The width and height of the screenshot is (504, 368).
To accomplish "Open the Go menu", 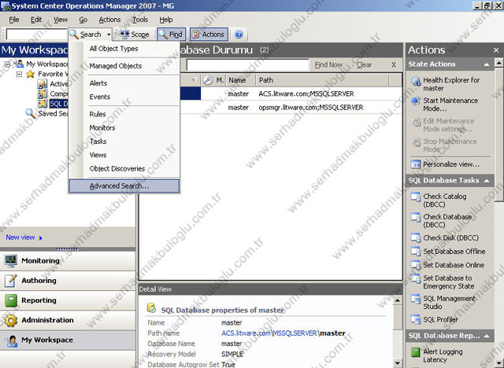I will coord(83,20).
